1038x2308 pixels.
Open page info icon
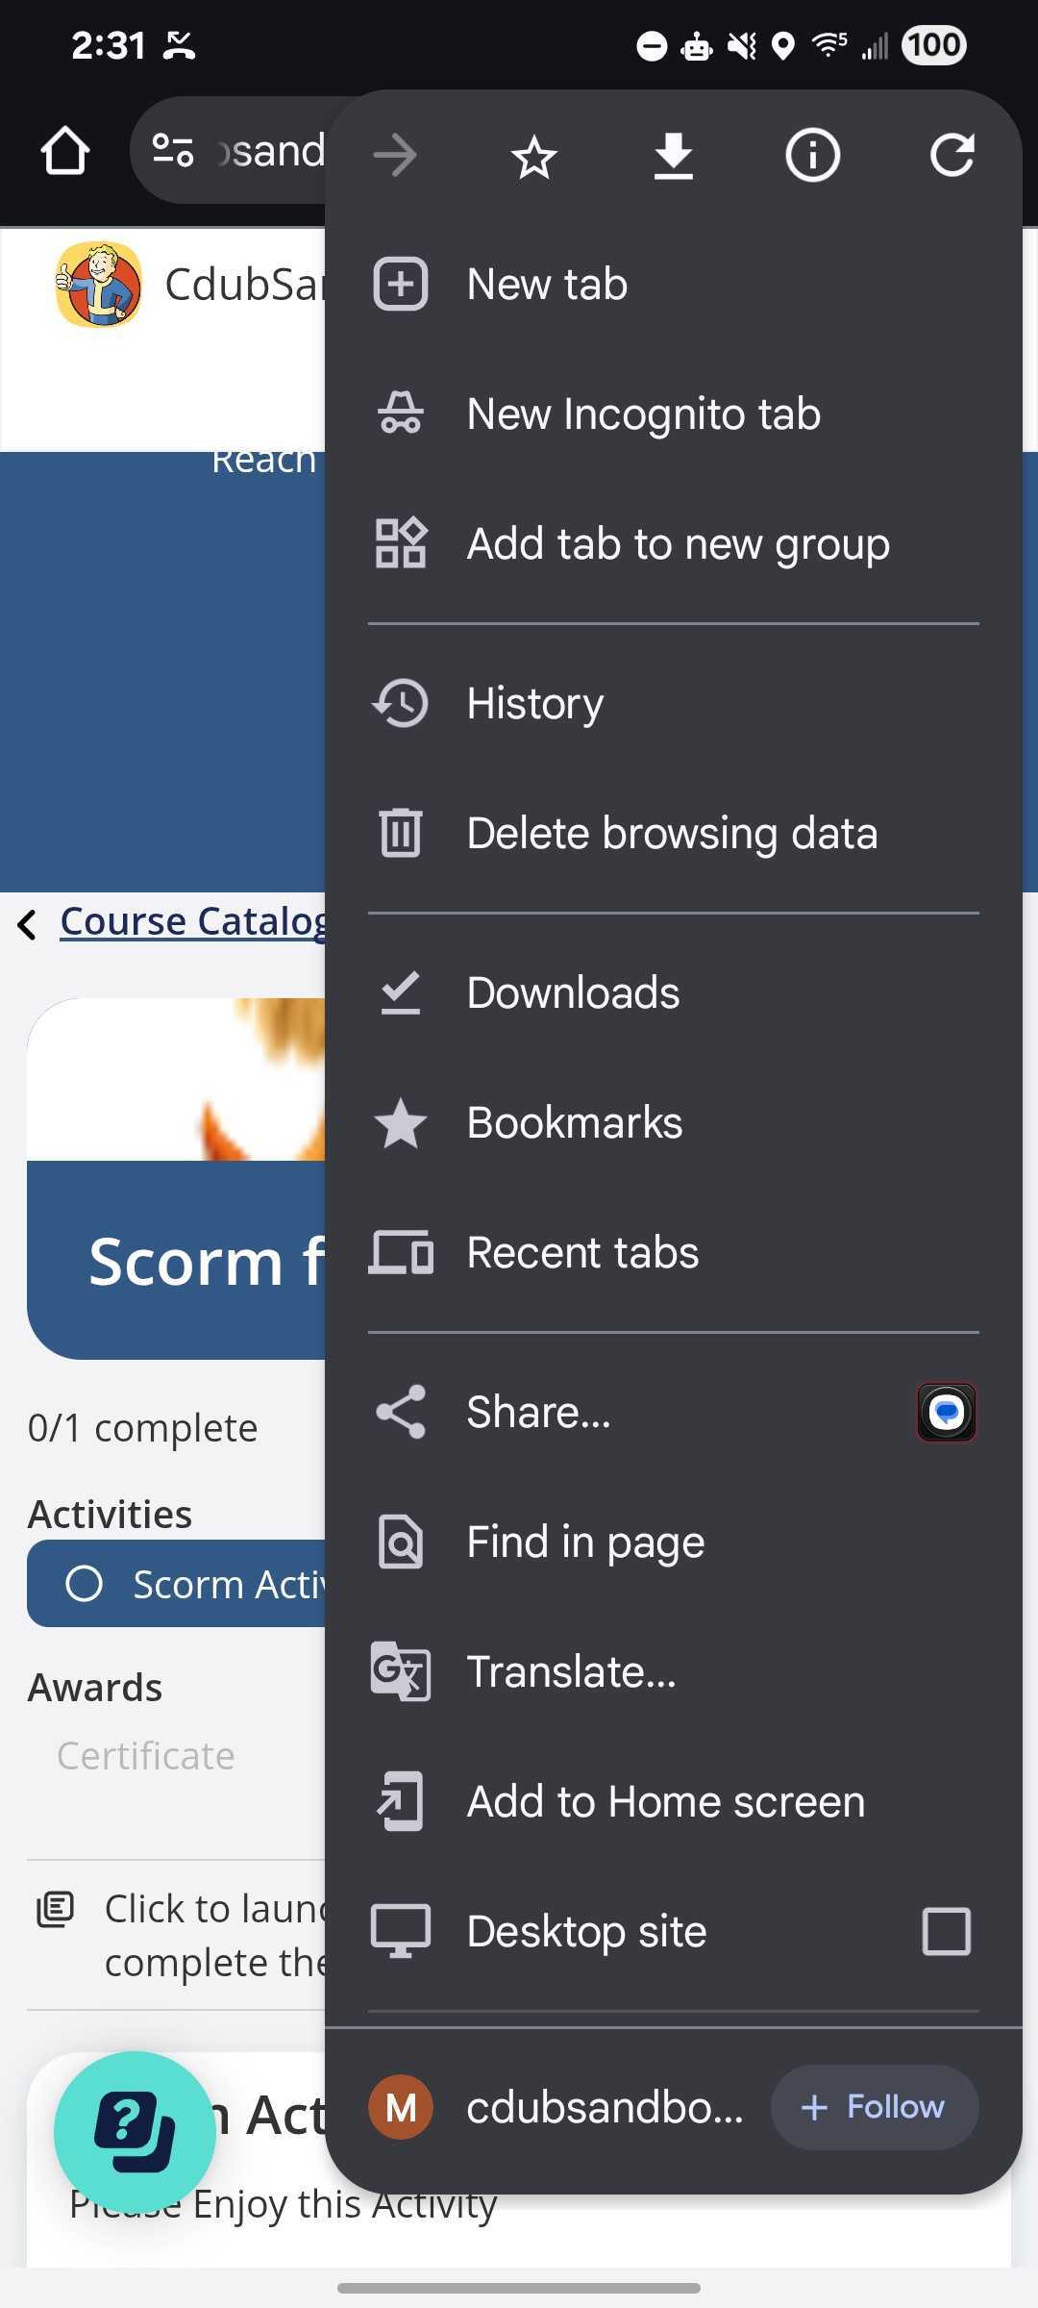pos(813,155)
